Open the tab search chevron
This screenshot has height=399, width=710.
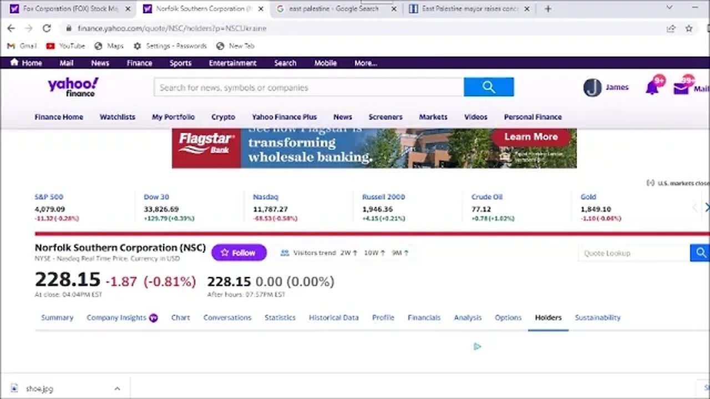[669, 8]
